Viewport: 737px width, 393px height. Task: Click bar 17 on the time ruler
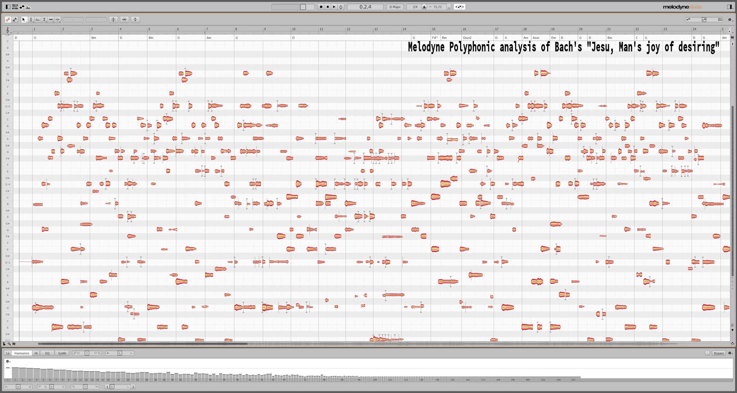(497, 29)
